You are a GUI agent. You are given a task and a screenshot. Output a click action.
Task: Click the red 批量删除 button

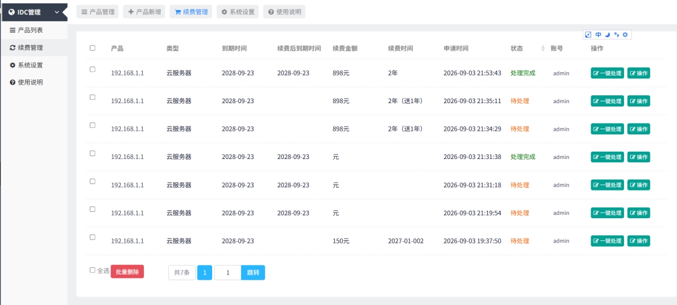128,272
